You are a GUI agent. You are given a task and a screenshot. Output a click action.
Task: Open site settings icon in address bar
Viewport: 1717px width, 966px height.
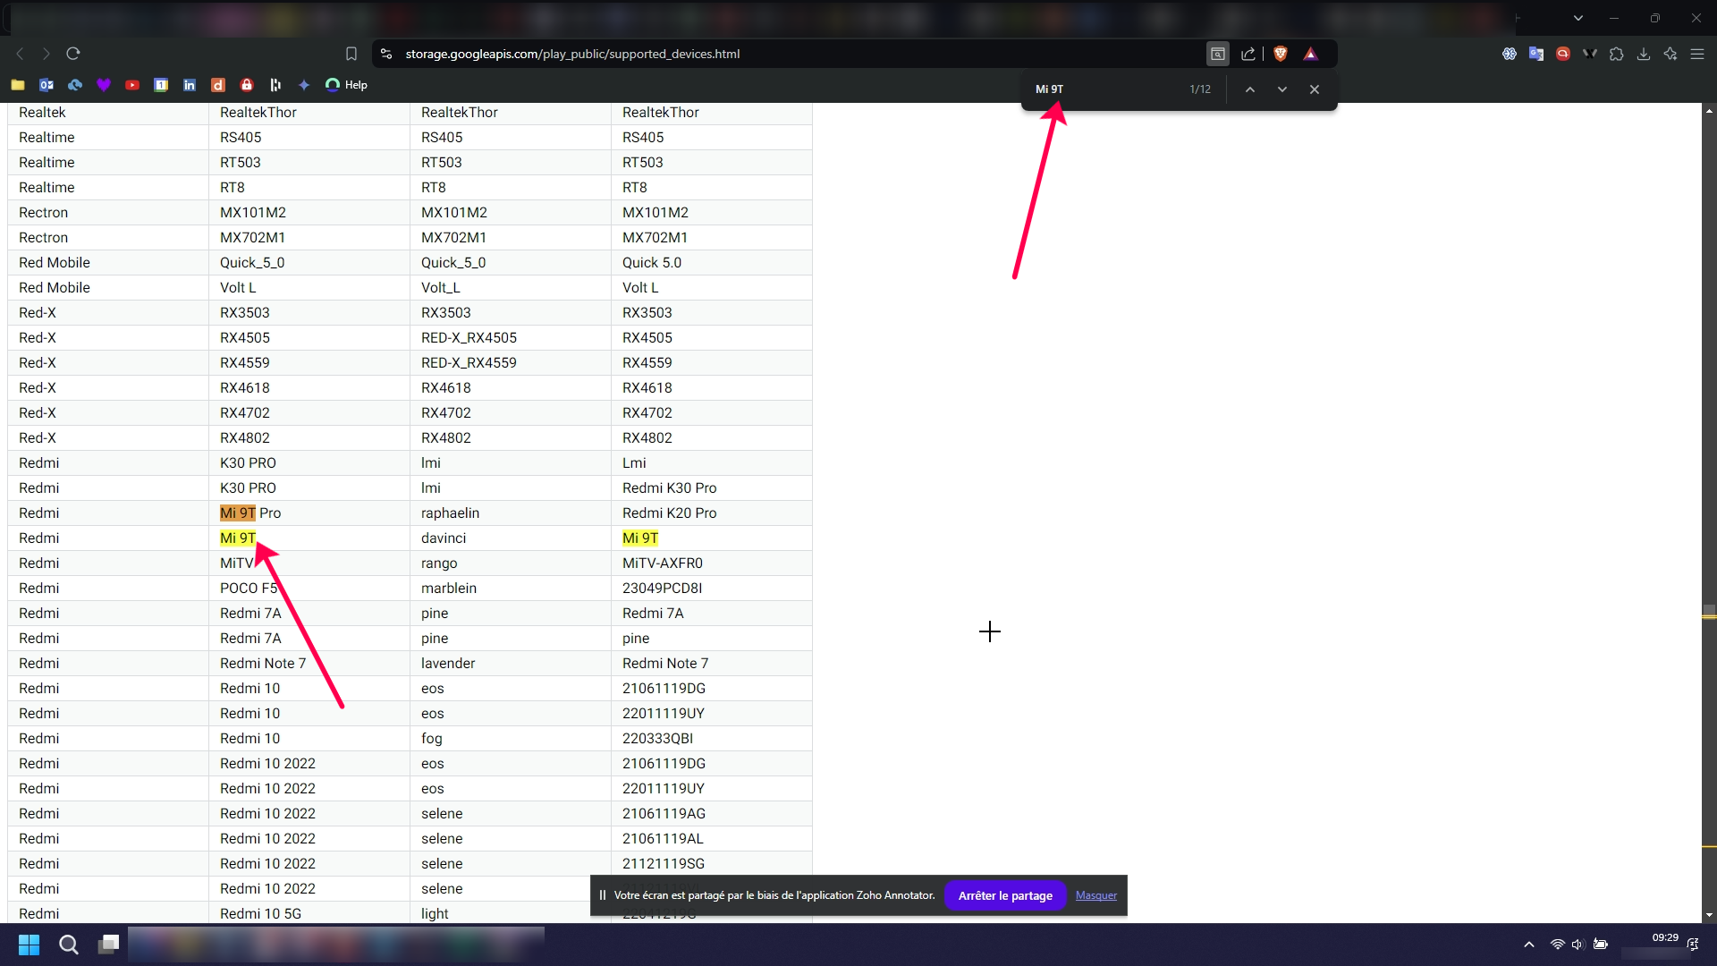coord(386,54)
